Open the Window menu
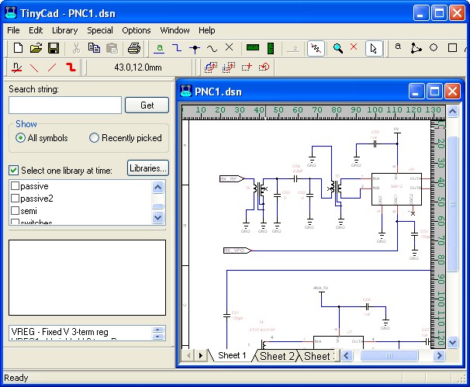470x387 pixels. tap(175, 30)
